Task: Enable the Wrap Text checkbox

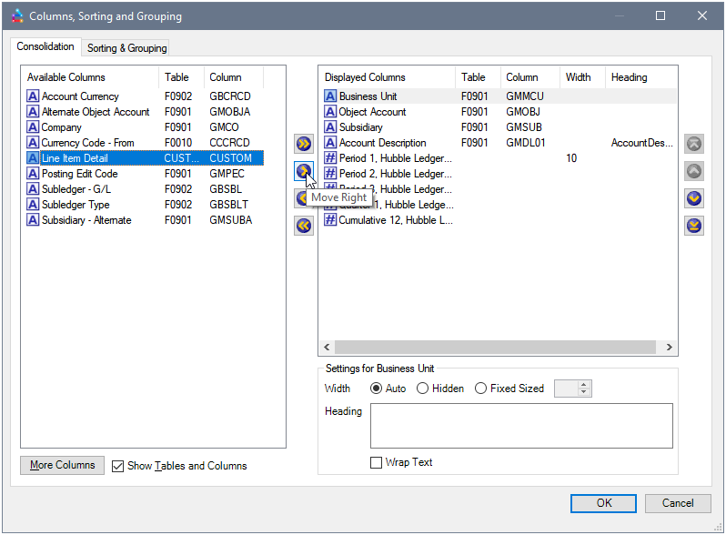Action: (377, 462)
